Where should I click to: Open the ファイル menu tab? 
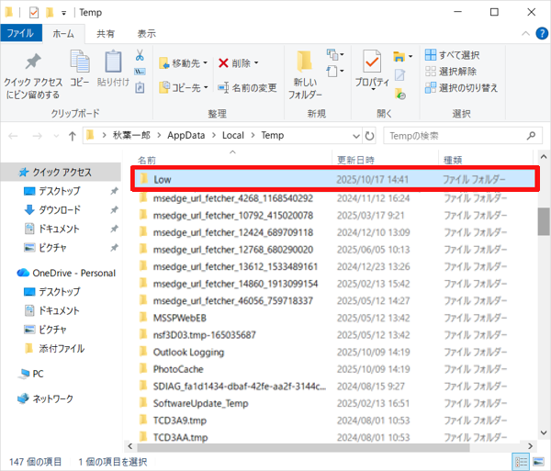click(18, 33)
